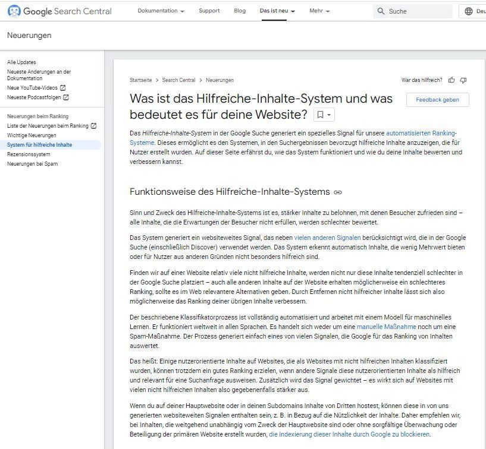Click the Feedback geben button

(x=437, y=100)
